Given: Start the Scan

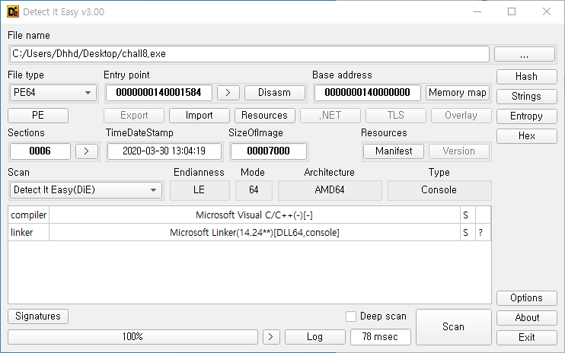Looking at the screenshot, I should pos(454,326).
